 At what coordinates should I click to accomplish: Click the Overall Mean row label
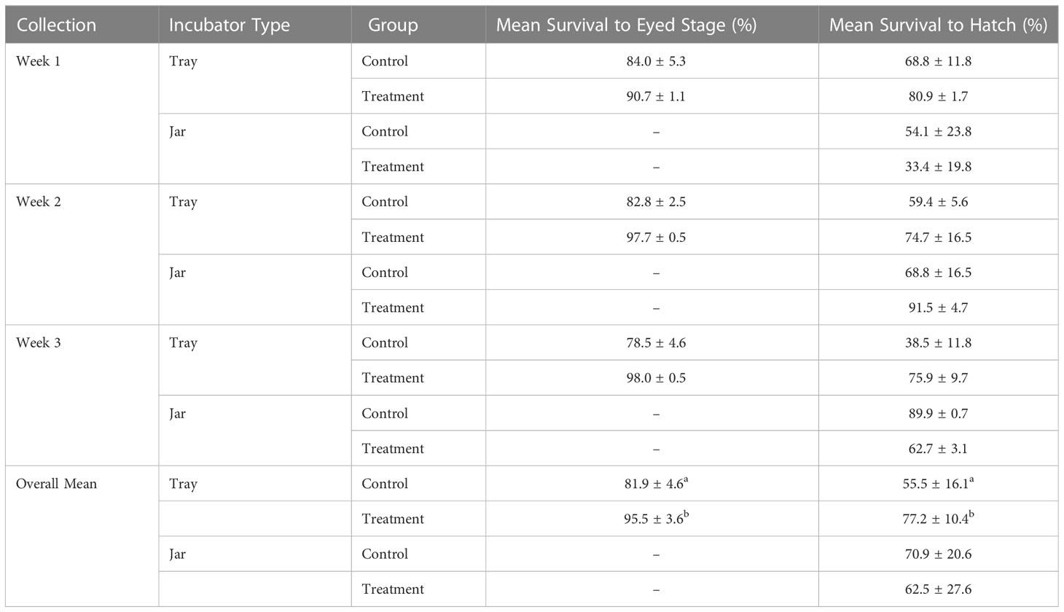[x=56, y=484]
